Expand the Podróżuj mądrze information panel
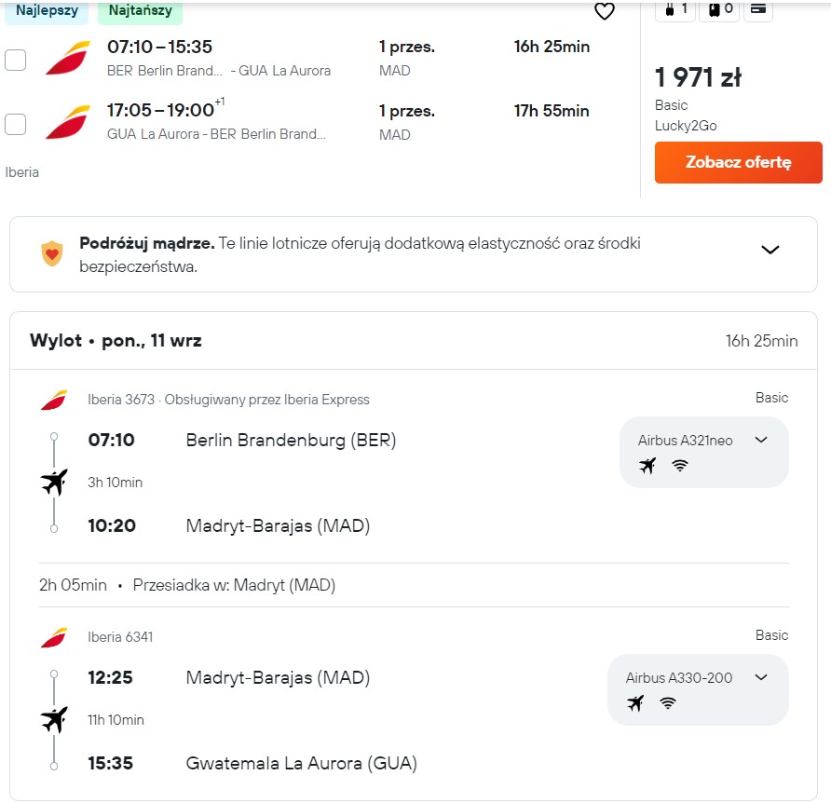 coord(770,250)
